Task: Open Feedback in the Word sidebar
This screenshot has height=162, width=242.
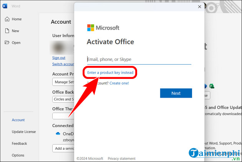Action: pyautogui.click(x=19, y=143)
